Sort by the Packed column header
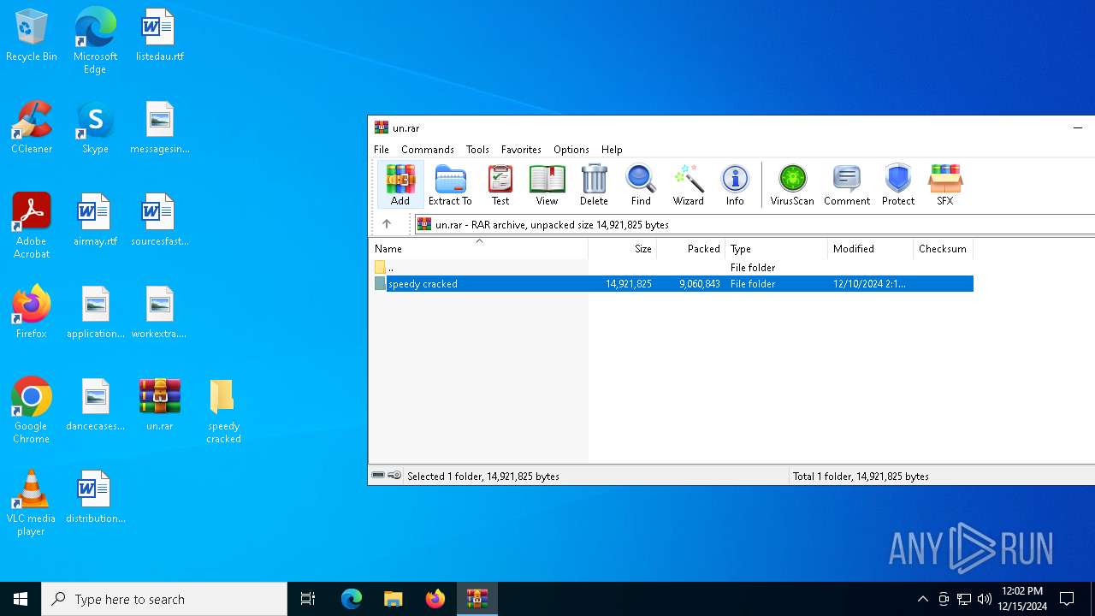This screenshot has height=616, width=1095. [x=691, y=249]
